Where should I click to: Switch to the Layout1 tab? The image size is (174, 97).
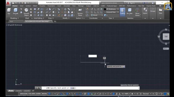point(18,91)
